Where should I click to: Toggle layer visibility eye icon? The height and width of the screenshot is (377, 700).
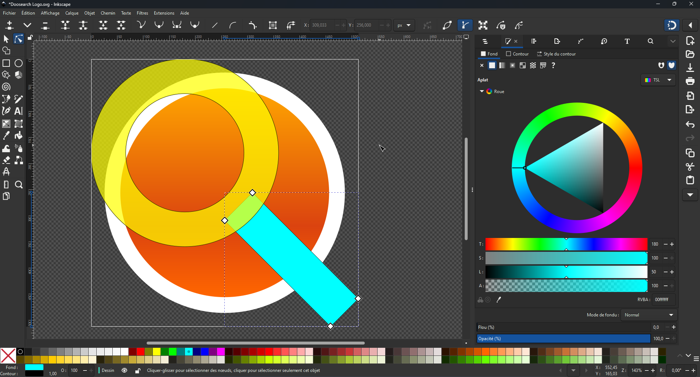[x=124, y=370]
